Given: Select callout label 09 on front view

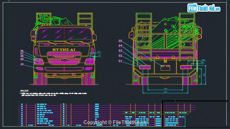Looking at the screenshot, I should [x=22, y=59].
